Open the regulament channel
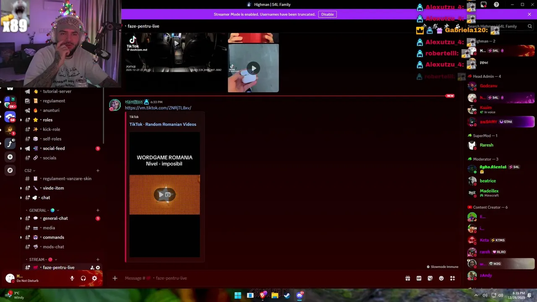537x302 pixels. 54,101
